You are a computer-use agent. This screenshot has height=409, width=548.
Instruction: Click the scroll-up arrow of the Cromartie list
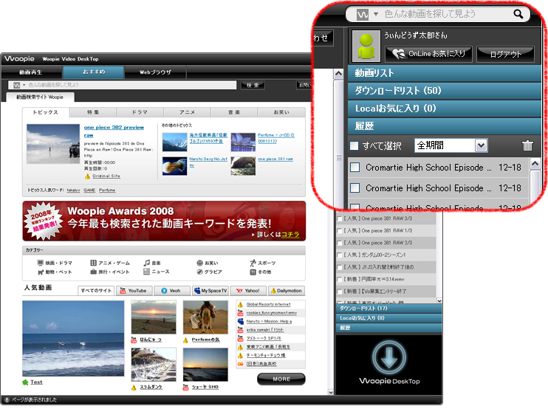(535, 163)
